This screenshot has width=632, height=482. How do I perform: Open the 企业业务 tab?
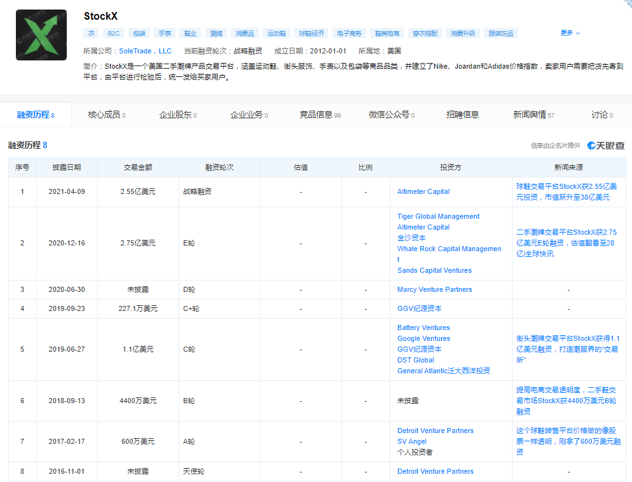click(249, 115)
